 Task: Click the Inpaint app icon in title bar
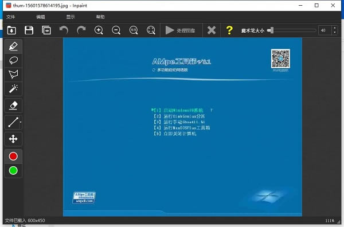9,6
